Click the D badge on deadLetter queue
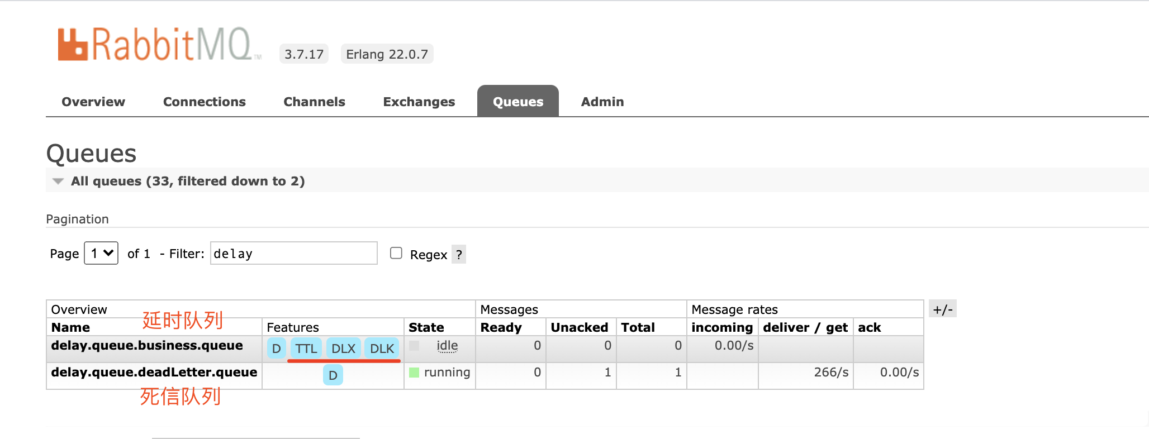 click(x=333, y=375)
